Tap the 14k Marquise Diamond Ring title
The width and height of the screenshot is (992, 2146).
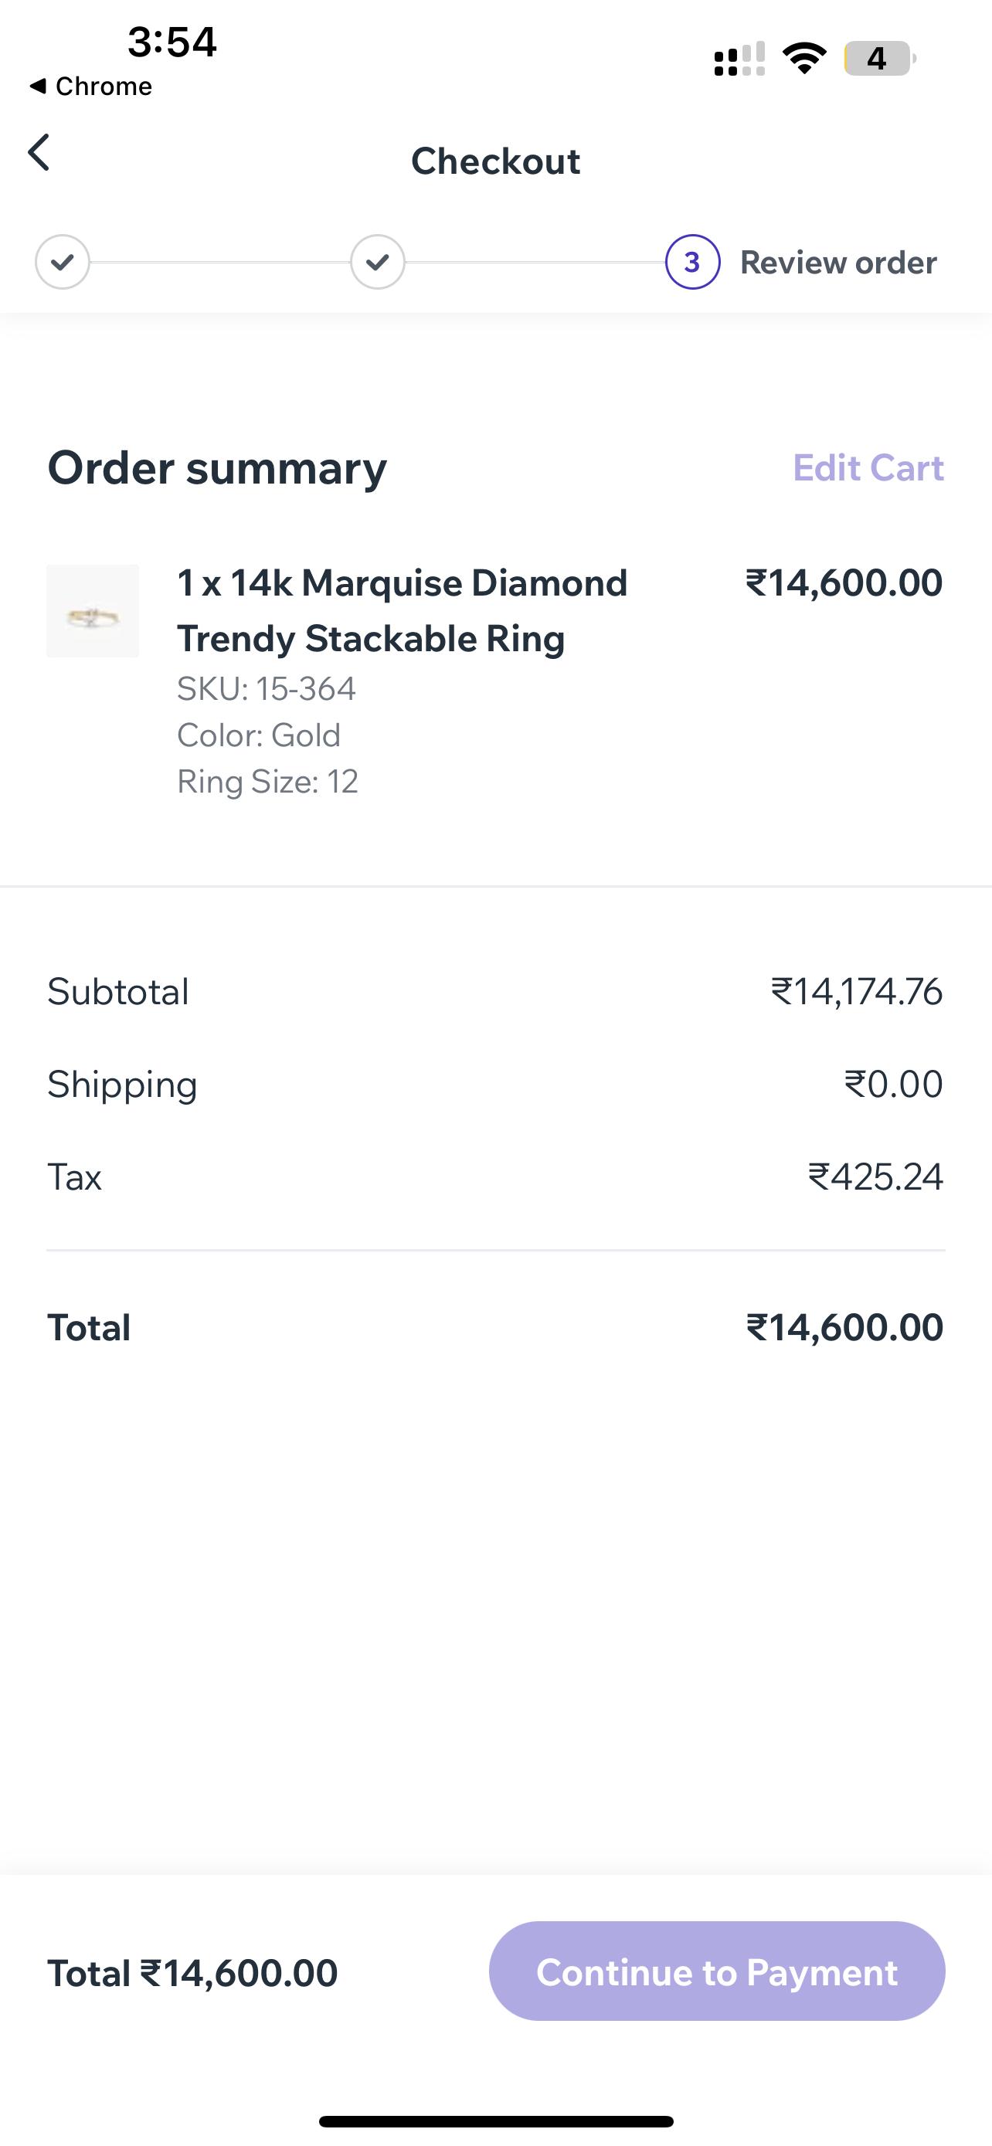[403, 610]
